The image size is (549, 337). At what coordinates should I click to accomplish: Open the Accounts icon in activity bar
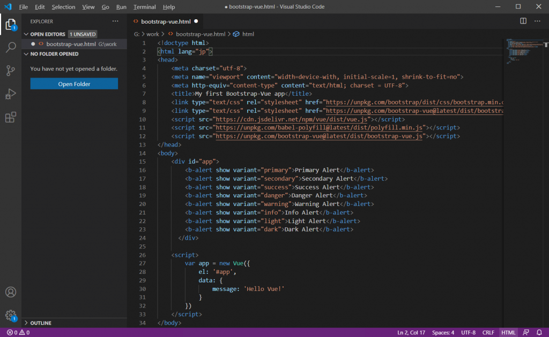pos(11,292)
